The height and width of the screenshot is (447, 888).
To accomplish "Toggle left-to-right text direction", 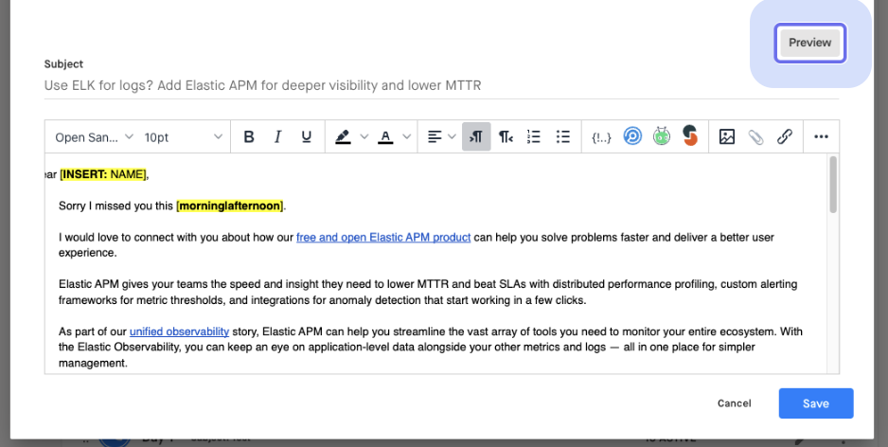I will [476, 136].
